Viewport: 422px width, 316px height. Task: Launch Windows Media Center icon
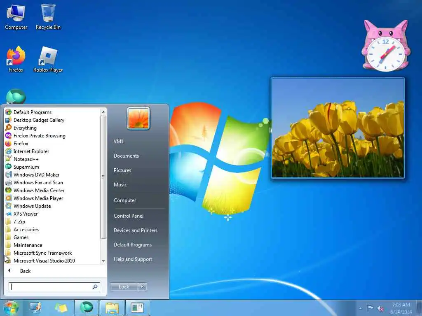tap(8, 190)
